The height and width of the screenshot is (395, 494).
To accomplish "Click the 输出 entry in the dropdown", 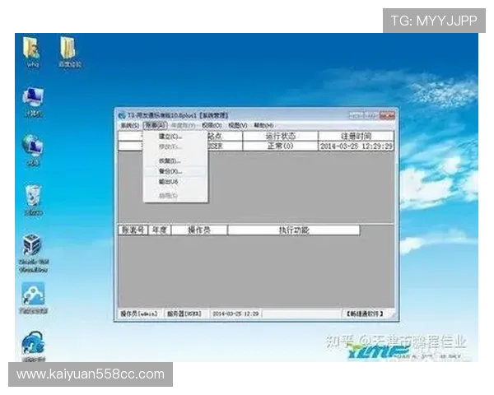I will tap(168, 181).
